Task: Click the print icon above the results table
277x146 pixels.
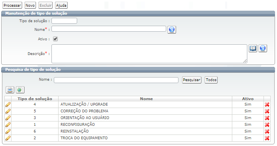Action: pos(10,90)
